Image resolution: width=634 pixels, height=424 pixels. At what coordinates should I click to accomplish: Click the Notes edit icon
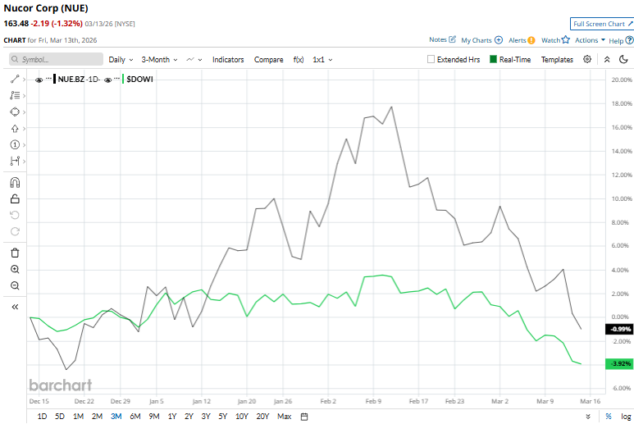pos(453,39)
